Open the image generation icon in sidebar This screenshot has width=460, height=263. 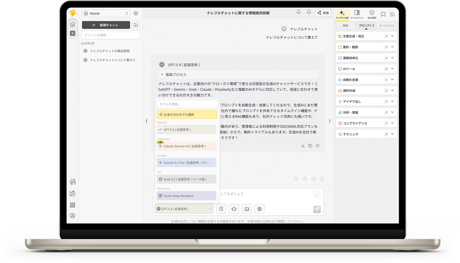click(73, 193)
